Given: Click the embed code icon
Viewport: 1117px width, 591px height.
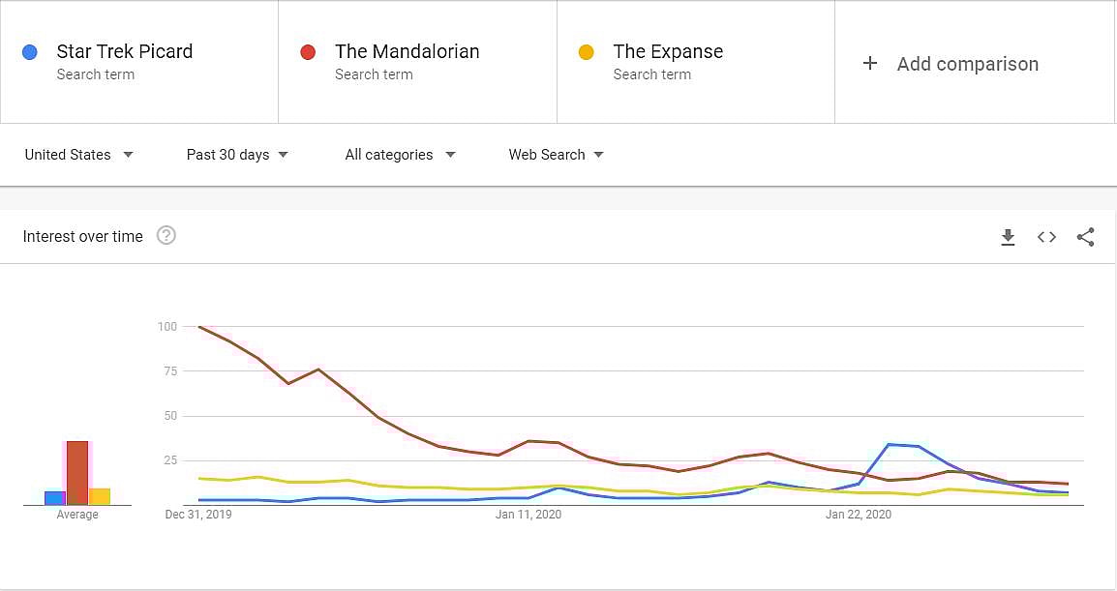Looking at the screenshot, I should point(1046,237).
